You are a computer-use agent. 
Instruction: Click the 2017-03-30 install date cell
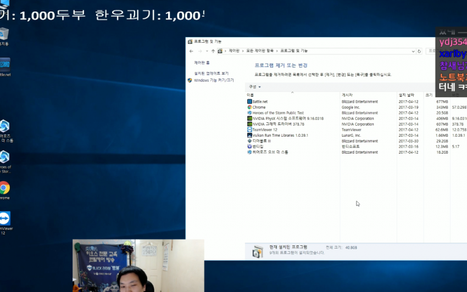tap(408, 141)
